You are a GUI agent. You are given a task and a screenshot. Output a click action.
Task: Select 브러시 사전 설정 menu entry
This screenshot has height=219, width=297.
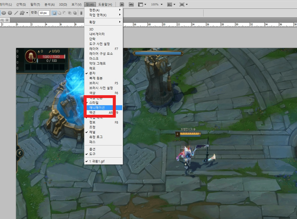[104, 88]
